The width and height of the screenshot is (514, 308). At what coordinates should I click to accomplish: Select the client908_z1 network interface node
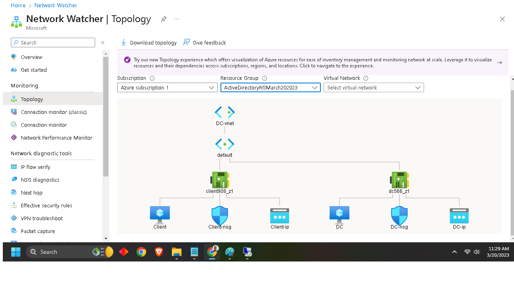(x=220, y=180)
